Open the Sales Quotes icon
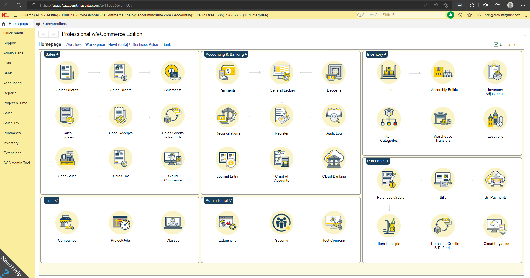 coord(67,72)
